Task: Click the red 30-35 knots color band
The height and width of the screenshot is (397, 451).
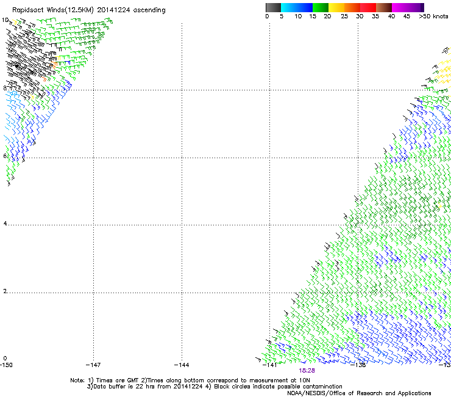Action: 368,7
